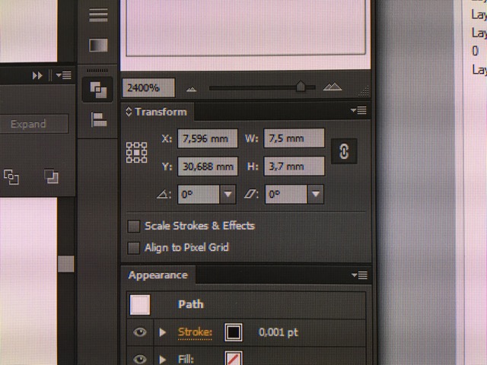487x365 pixels.
Task: Open the Align panel icon in dock
Action: 99,120
